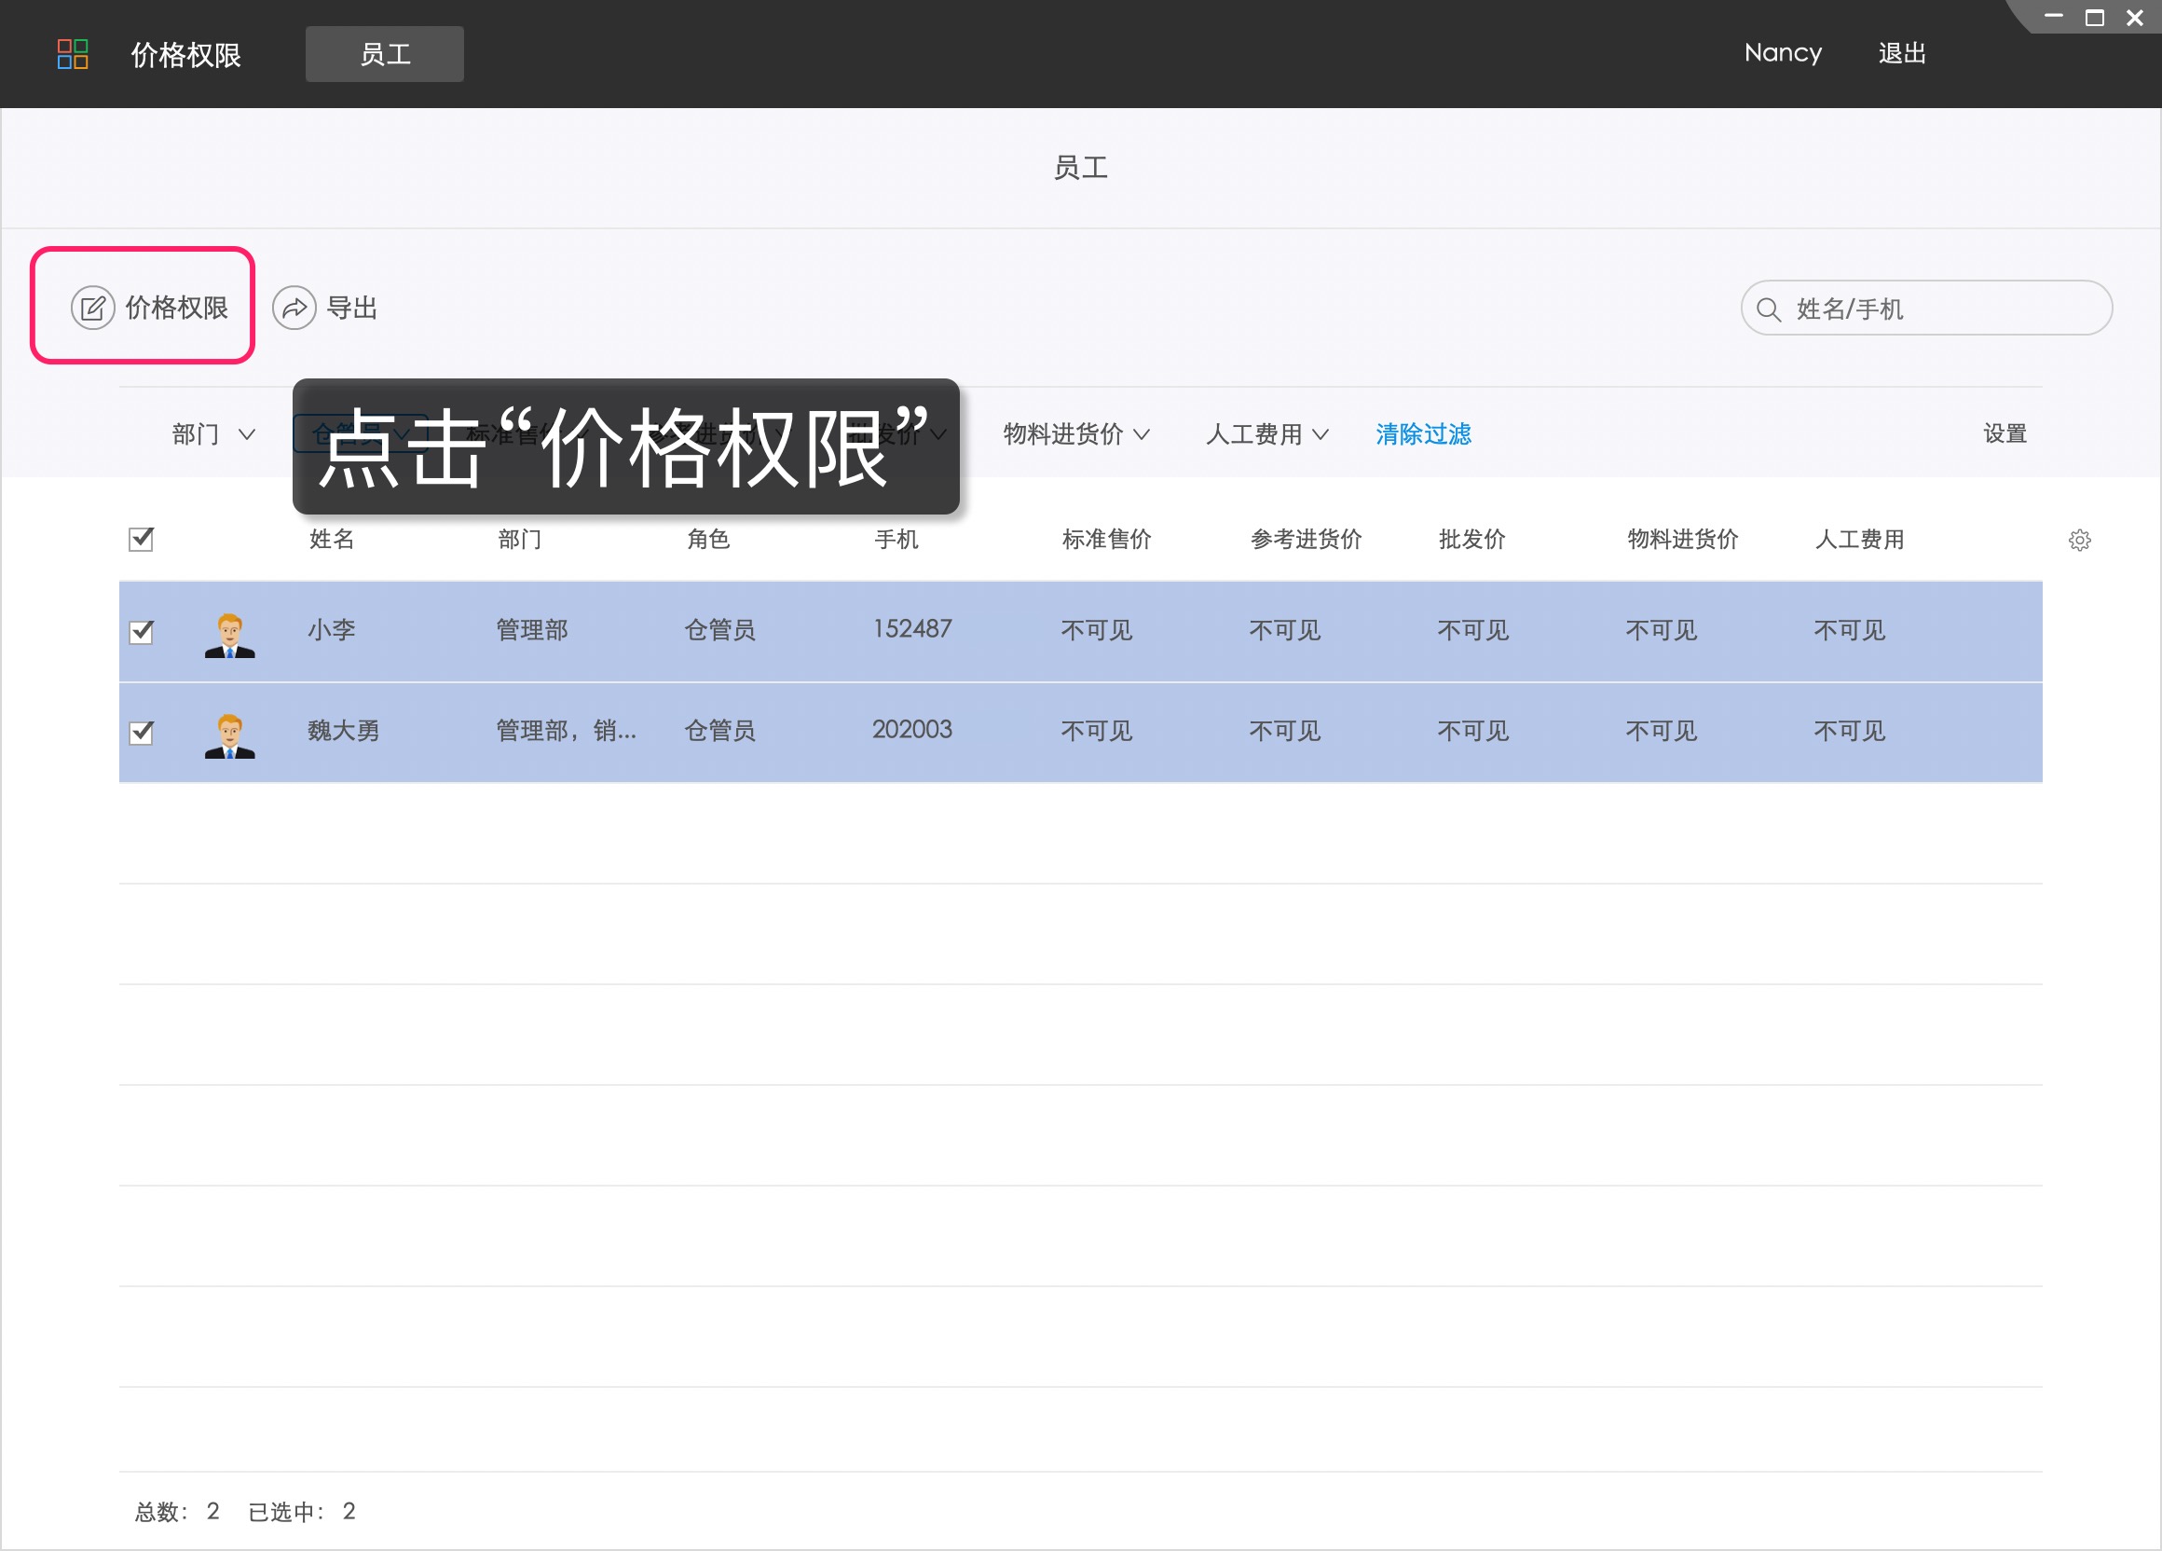Image resolution: width=2162 pixels, height=1551 pixels.
Task: Click 清除过滤 to clear filters
Action: [x=1422, y=433]
